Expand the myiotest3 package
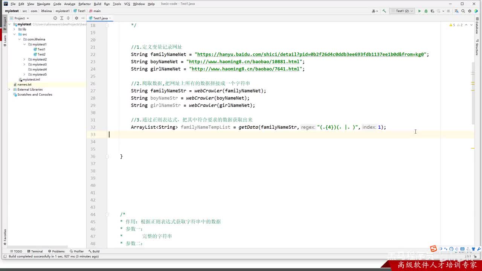This screenshot has width=482, height=271. coord(24,64)
